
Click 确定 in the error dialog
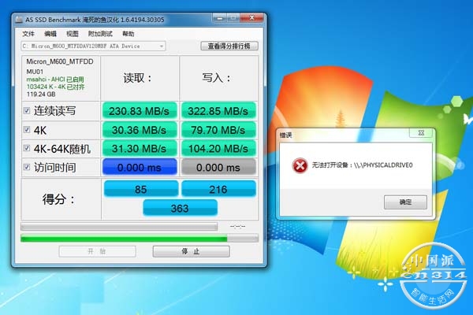pos(405,202)
